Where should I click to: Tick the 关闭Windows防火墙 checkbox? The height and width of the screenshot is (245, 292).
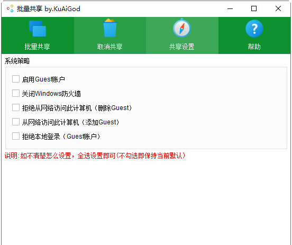tap(16, 93)
